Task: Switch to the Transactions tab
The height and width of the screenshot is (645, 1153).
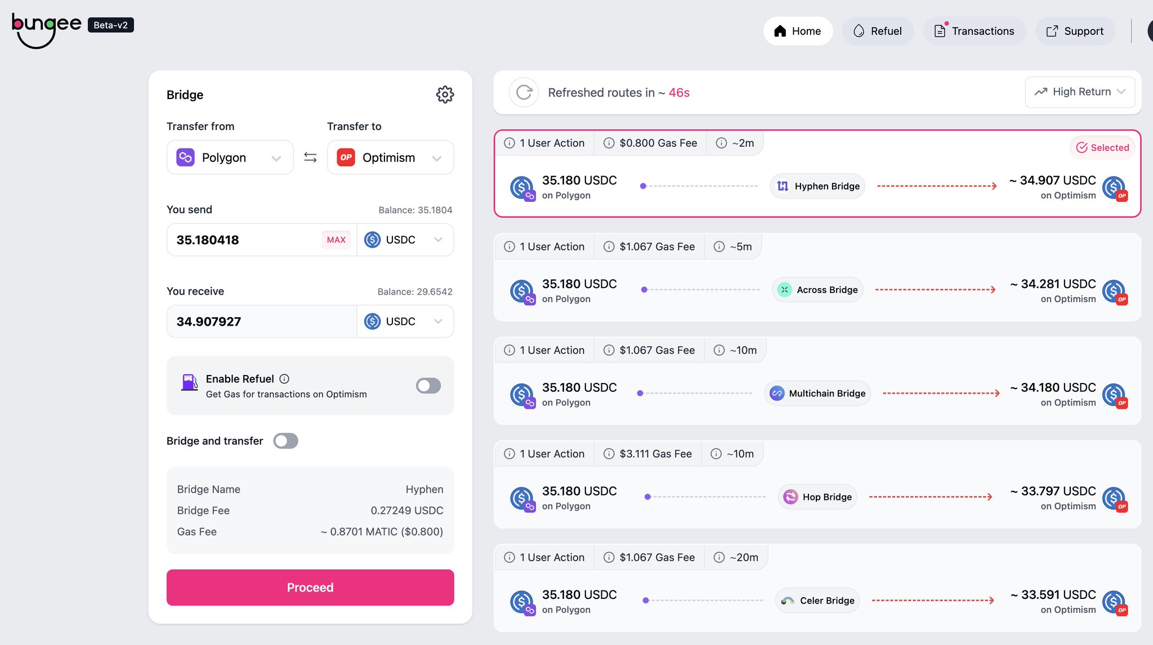Action: click(x=975, y=31)
